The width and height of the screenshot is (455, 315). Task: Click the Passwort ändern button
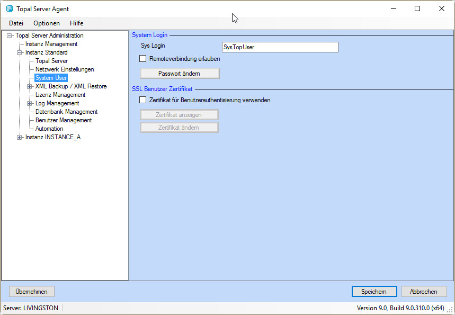(x=179, y=74)
